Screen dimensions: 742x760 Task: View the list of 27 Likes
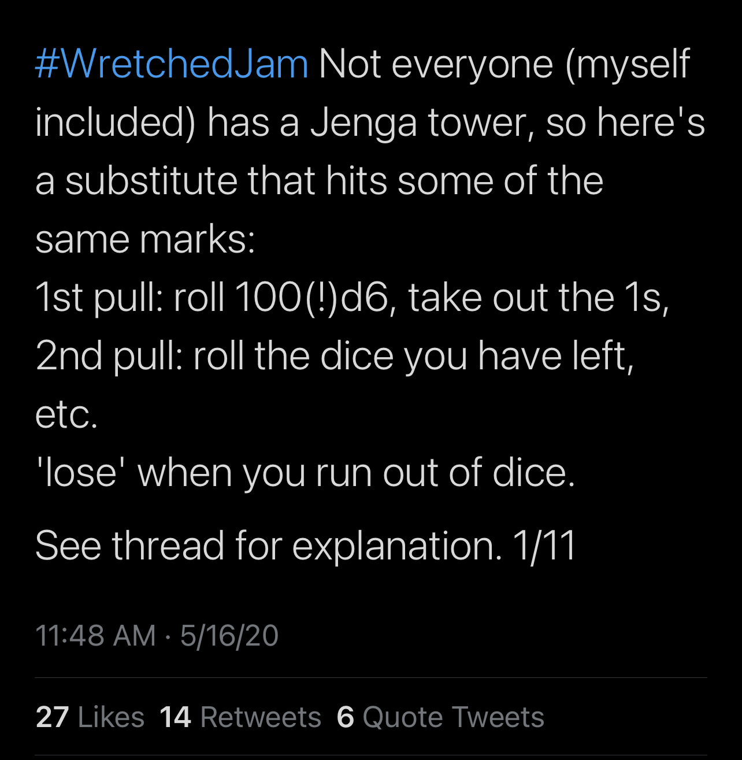click(90, 717)
